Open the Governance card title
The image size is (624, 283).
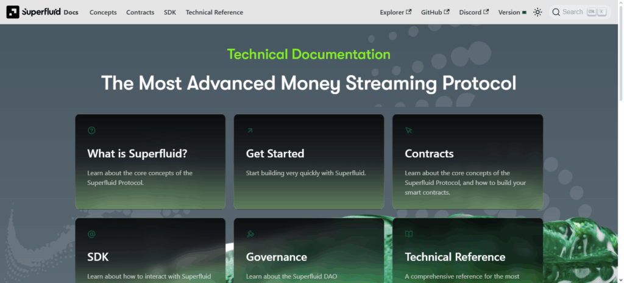pyautogui.click(x=276, y=257)
